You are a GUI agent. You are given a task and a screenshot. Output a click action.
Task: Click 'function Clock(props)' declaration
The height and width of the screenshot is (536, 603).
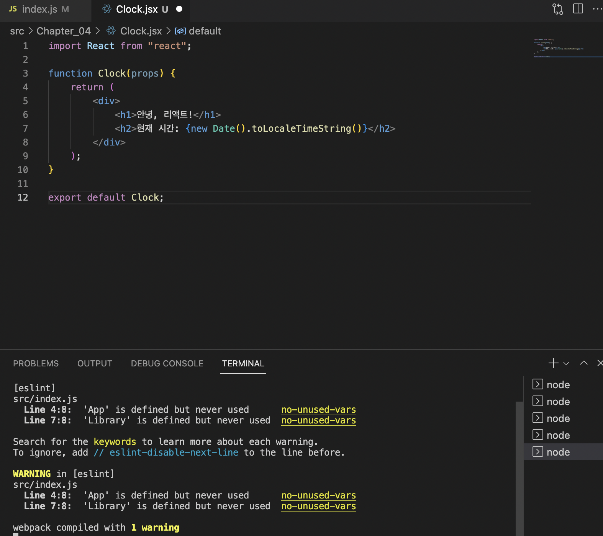(112, 74)
